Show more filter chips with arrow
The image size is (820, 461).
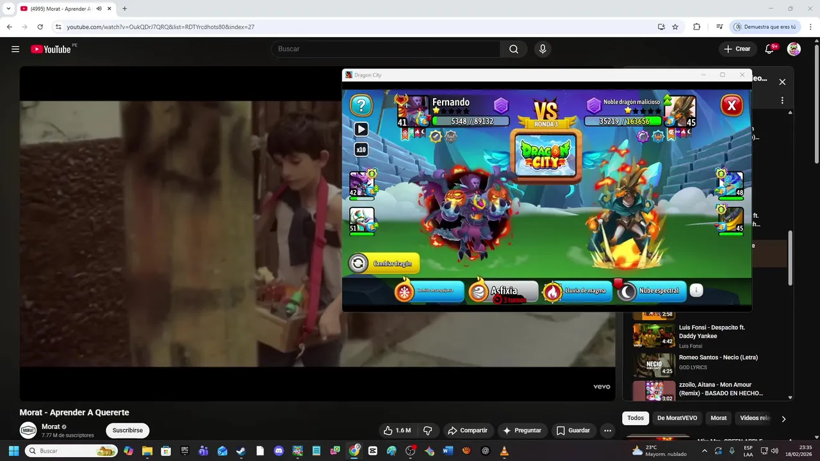[783, 419]
